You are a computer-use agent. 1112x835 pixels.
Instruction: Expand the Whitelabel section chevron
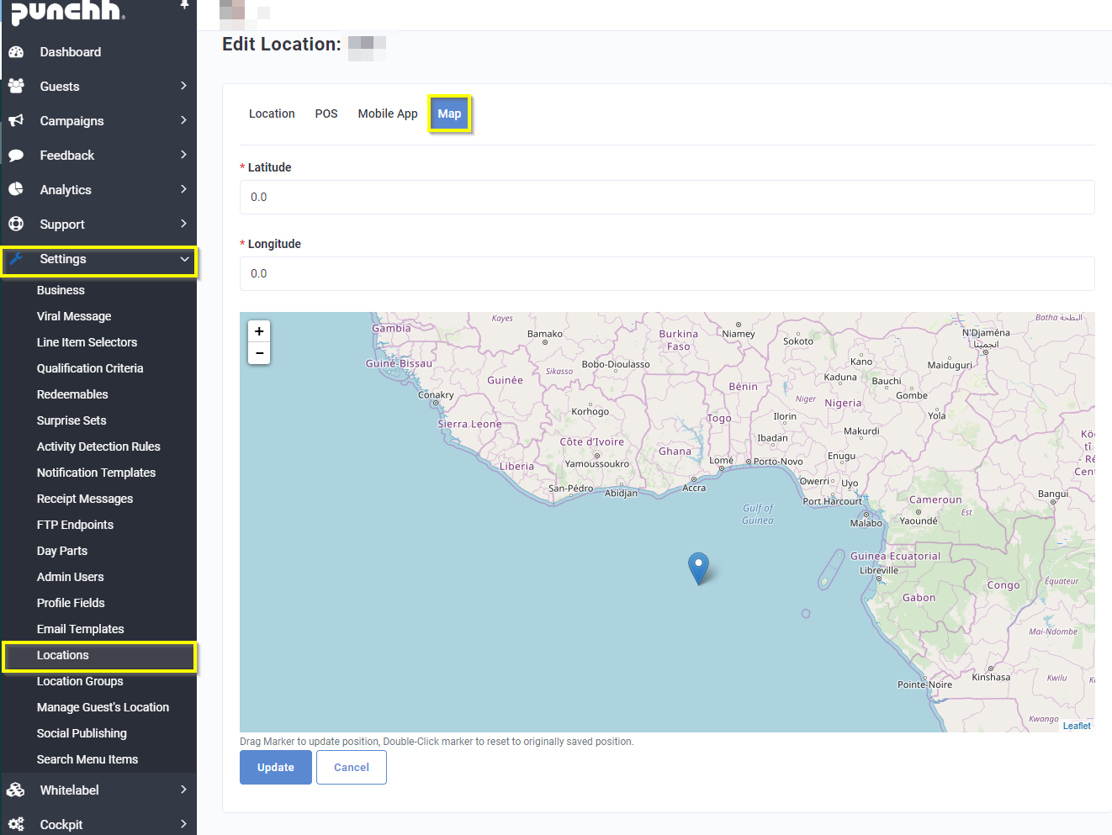[x=183, y=790]
